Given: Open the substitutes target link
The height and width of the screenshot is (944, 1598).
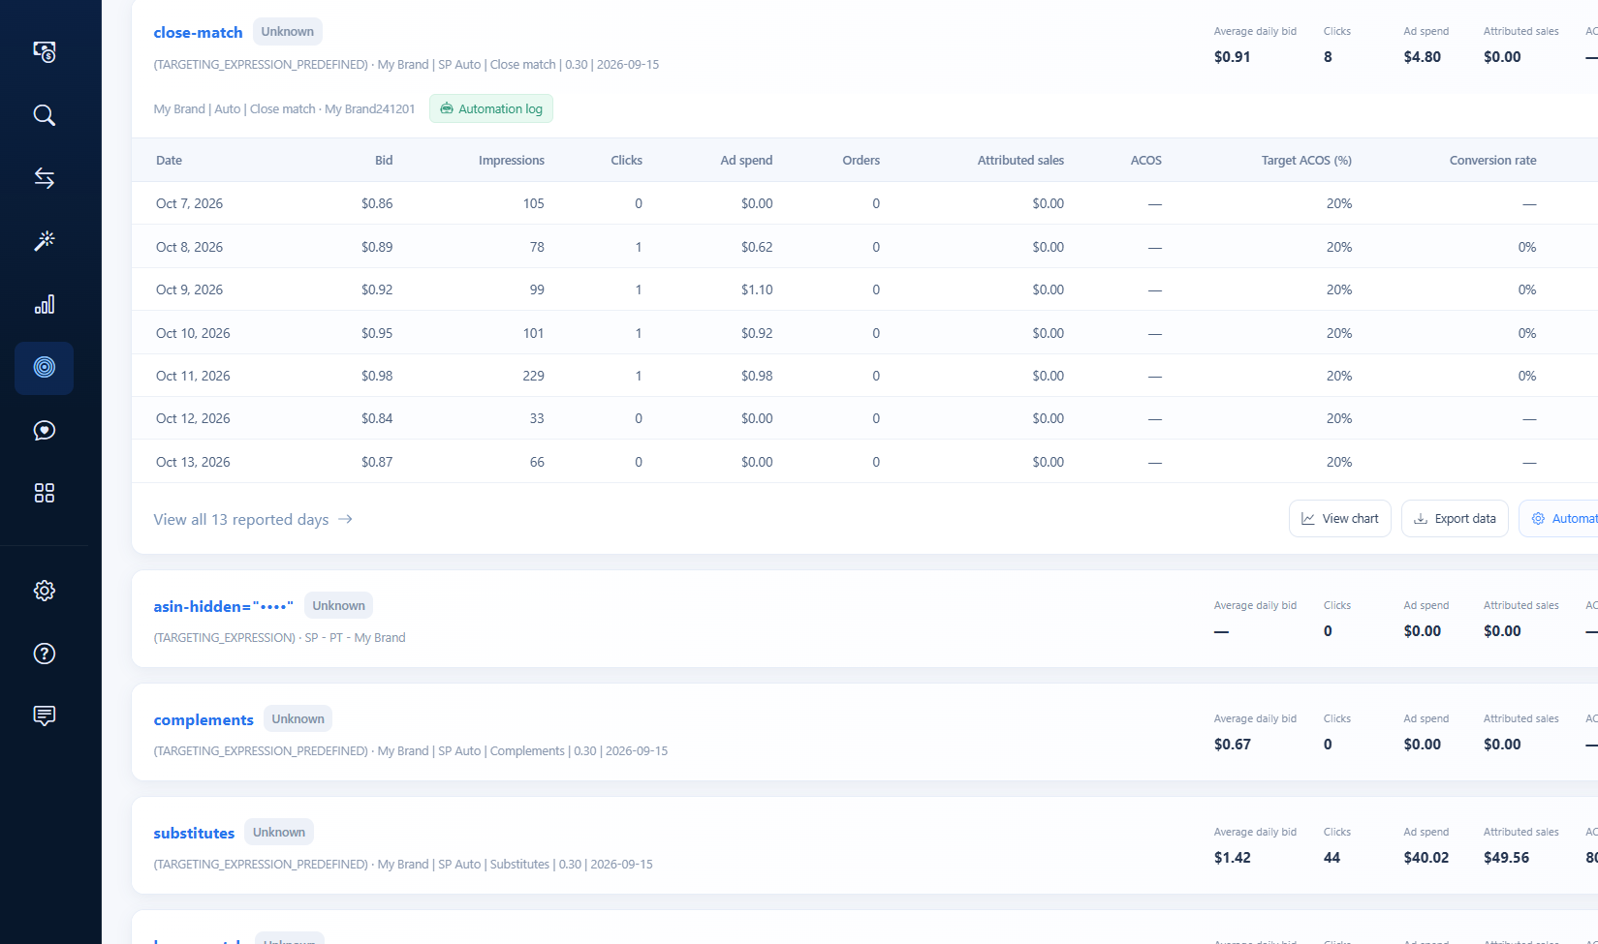Looking at the screenshot, I should click(194, 833).
